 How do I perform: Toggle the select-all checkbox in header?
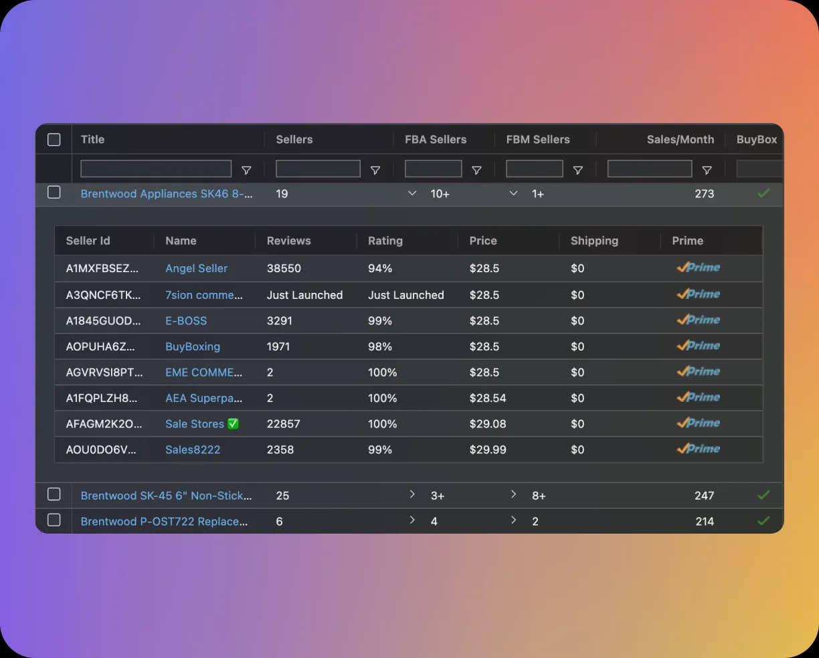(x=54, y=140)
